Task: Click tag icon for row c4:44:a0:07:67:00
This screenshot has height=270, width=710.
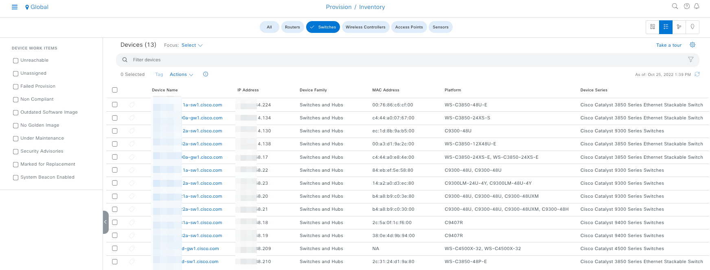Action: [x=132, y=118]
